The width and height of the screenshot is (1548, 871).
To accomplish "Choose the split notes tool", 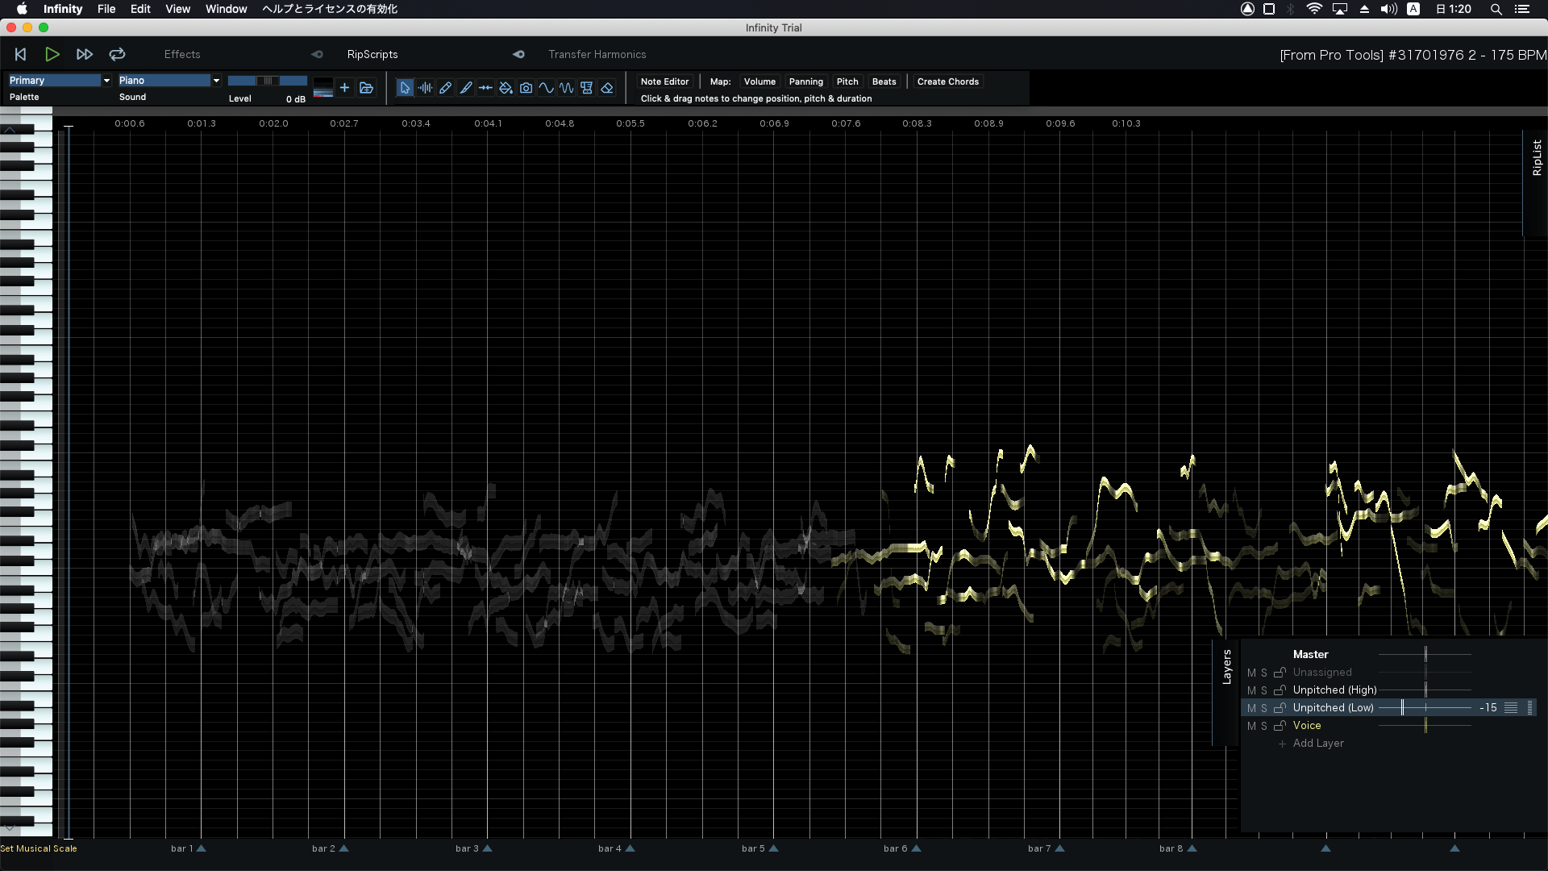I will point(485,88).
